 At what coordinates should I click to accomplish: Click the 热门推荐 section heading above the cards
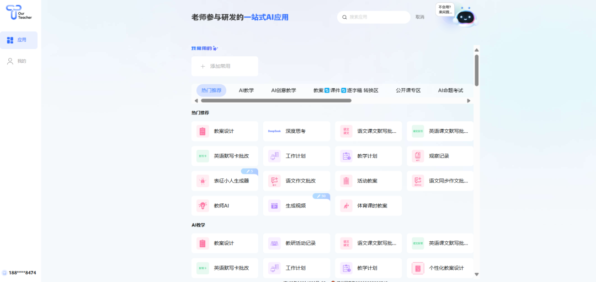click(200, 113)
